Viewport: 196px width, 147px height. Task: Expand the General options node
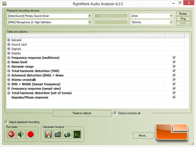point(9,40)
